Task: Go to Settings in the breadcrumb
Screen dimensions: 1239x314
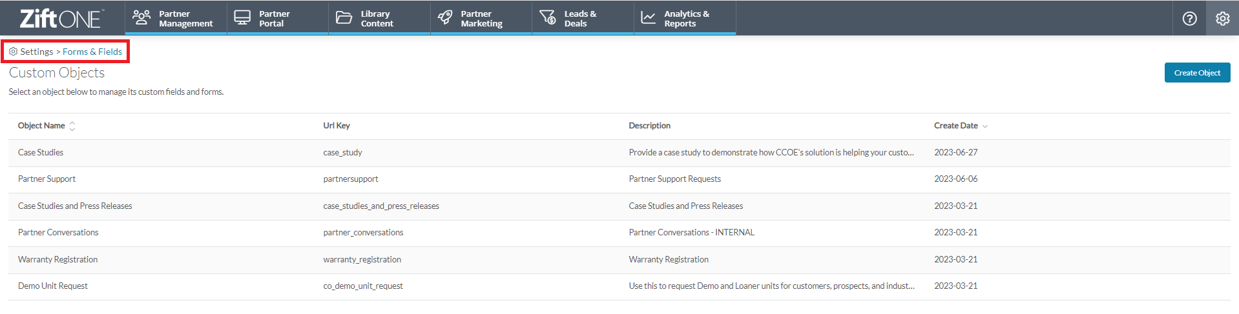Action: coord(37,52)
